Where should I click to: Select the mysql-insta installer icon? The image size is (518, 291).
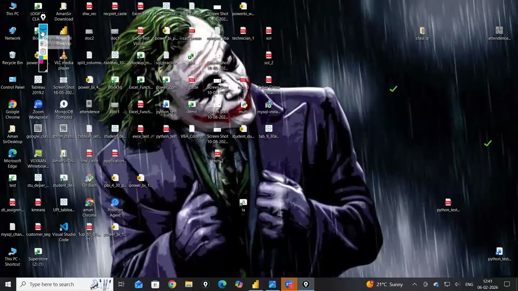click(269, 107)
